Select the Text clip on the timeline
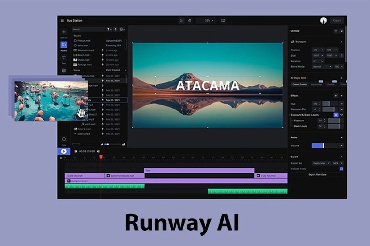The height and width of the screenshot is (246, 370). pyautogui.click(x=199, y=170)
